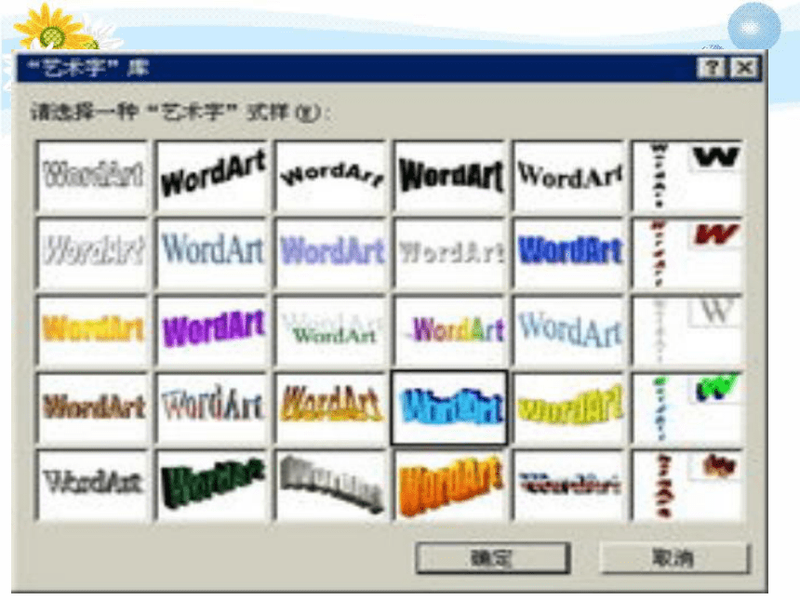
Task: Choose the dark green 3D perspective WordArt style
Action: 212,486
